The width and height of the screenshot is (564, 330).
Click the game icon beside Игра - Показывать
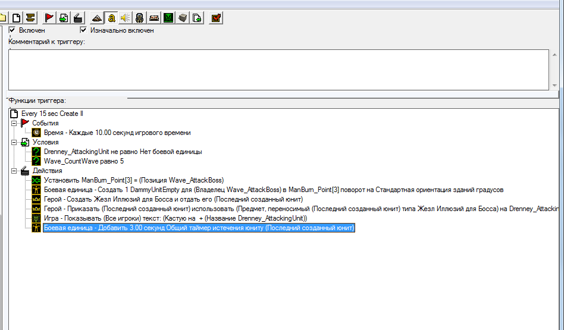(36, 218)
